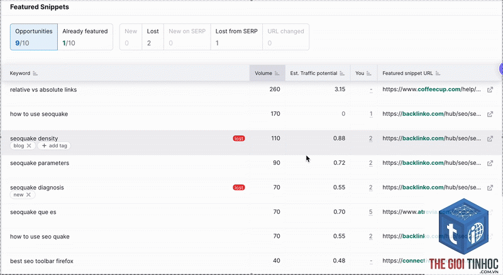Click traffic potential value 0.72
Viewport: 503px width, 275px height.
[339, 163]
